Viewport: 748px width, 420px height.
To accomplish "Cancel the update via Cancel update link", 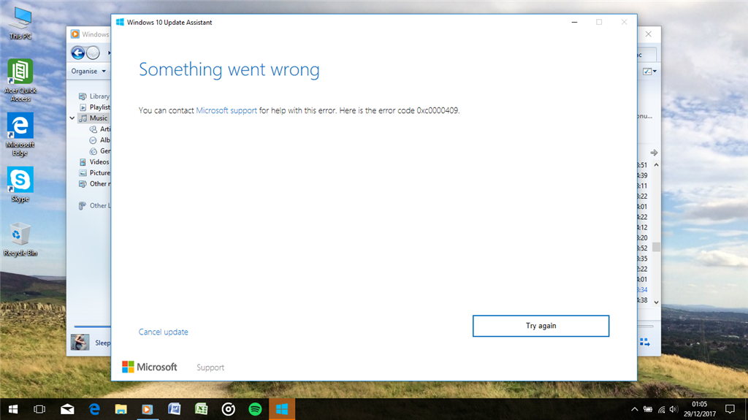I will click(163, 332).
